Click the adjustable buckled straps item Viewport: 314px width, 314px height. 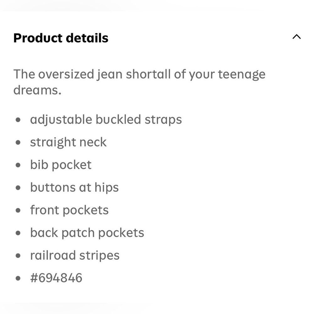[x=106, y=120]
